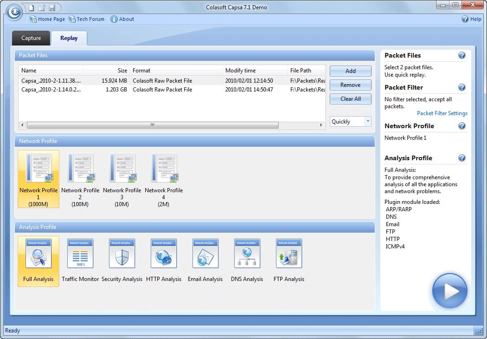
Task: Switch to the Capture tab
Action: click(x=31, y=38)
